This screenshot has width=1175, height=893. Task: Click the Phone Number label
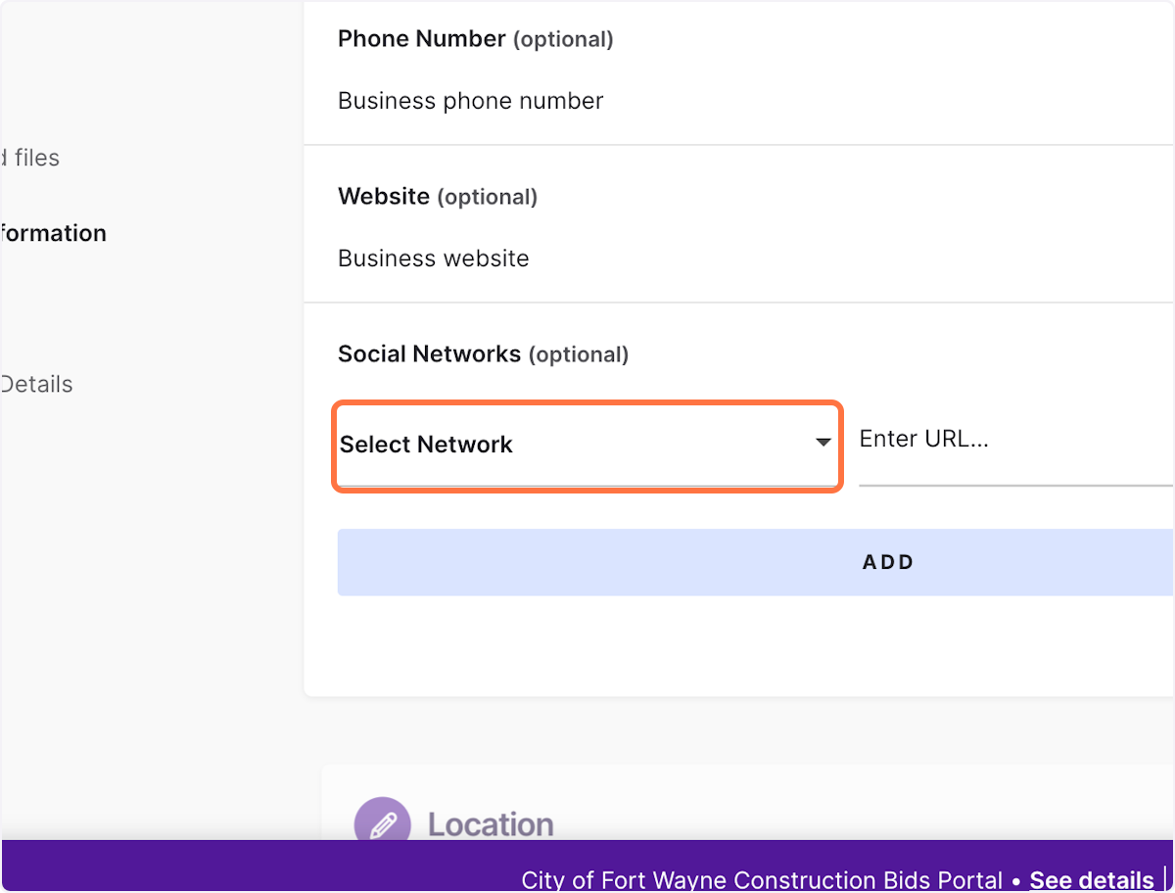tap(422, 39)
